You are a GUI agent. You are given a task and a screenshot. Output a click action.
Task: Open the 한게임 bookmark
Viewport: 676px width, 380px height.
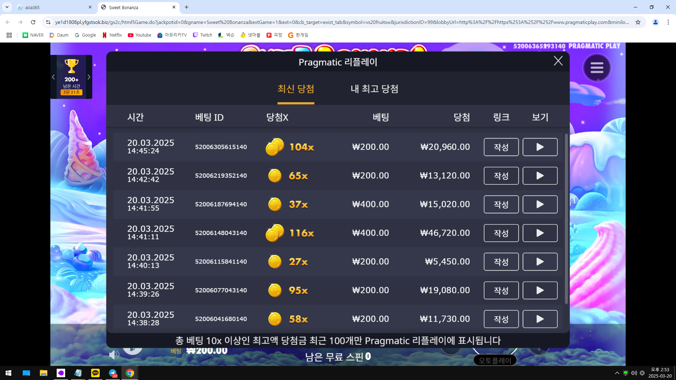(298, 35)
